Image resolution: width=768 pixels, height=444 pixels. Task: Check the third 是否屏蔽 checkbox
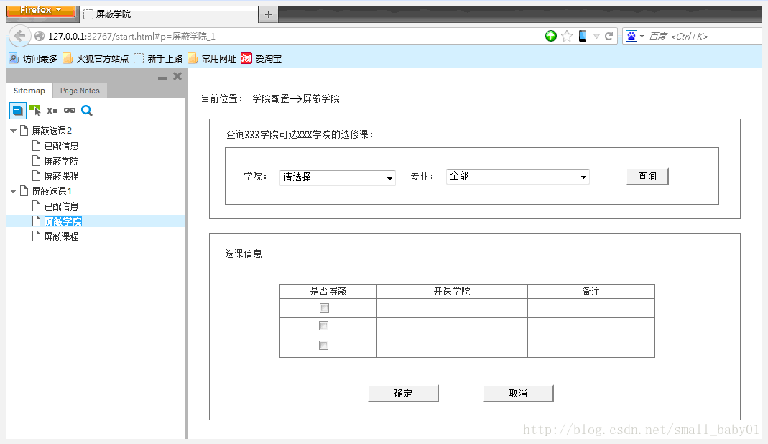pos(324,345)
